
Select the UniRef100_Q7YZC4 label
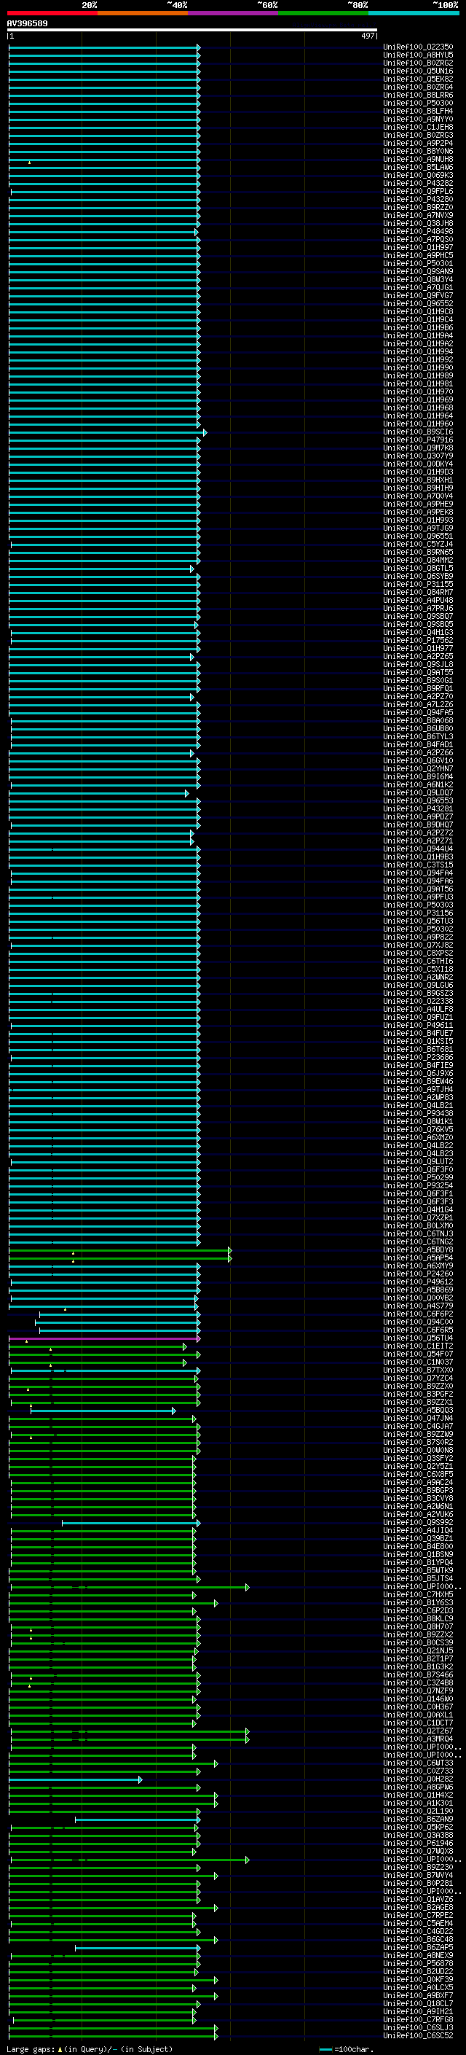418,1379
